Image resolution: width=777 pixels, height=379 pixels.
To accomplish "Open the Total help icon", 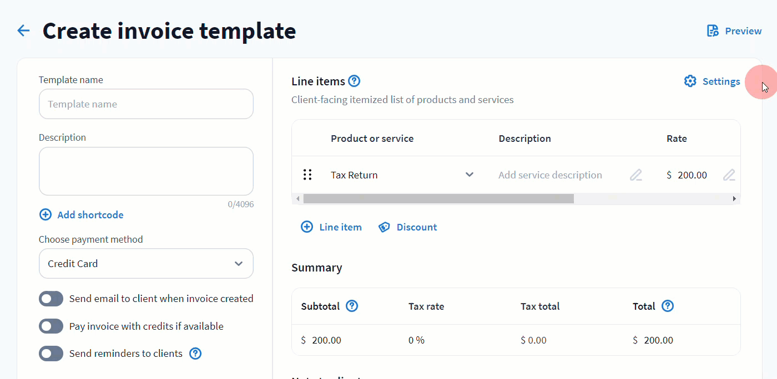I will coord(668,306).
